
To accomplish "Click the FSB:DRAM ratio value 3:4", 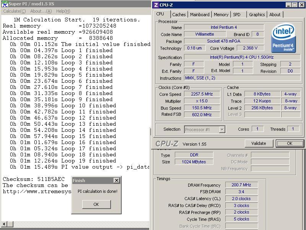I will (x=241, y=192).
